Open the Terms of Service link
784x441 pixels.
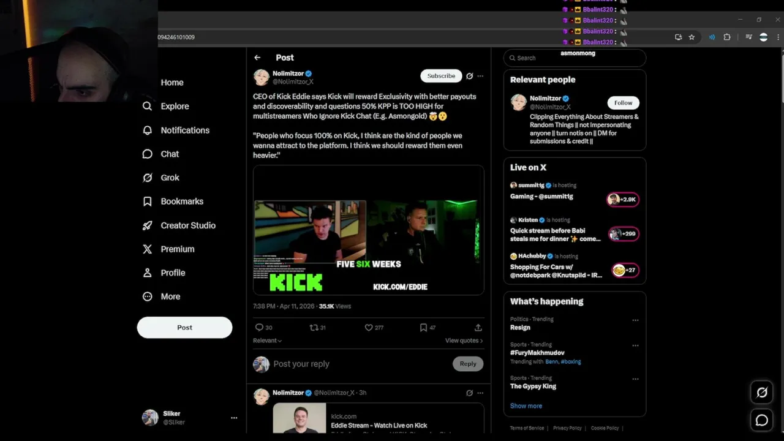[x=527, y=428]
